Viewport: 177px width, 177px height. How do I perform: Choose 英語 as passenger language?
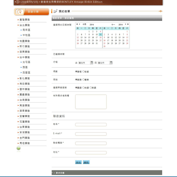91,88
